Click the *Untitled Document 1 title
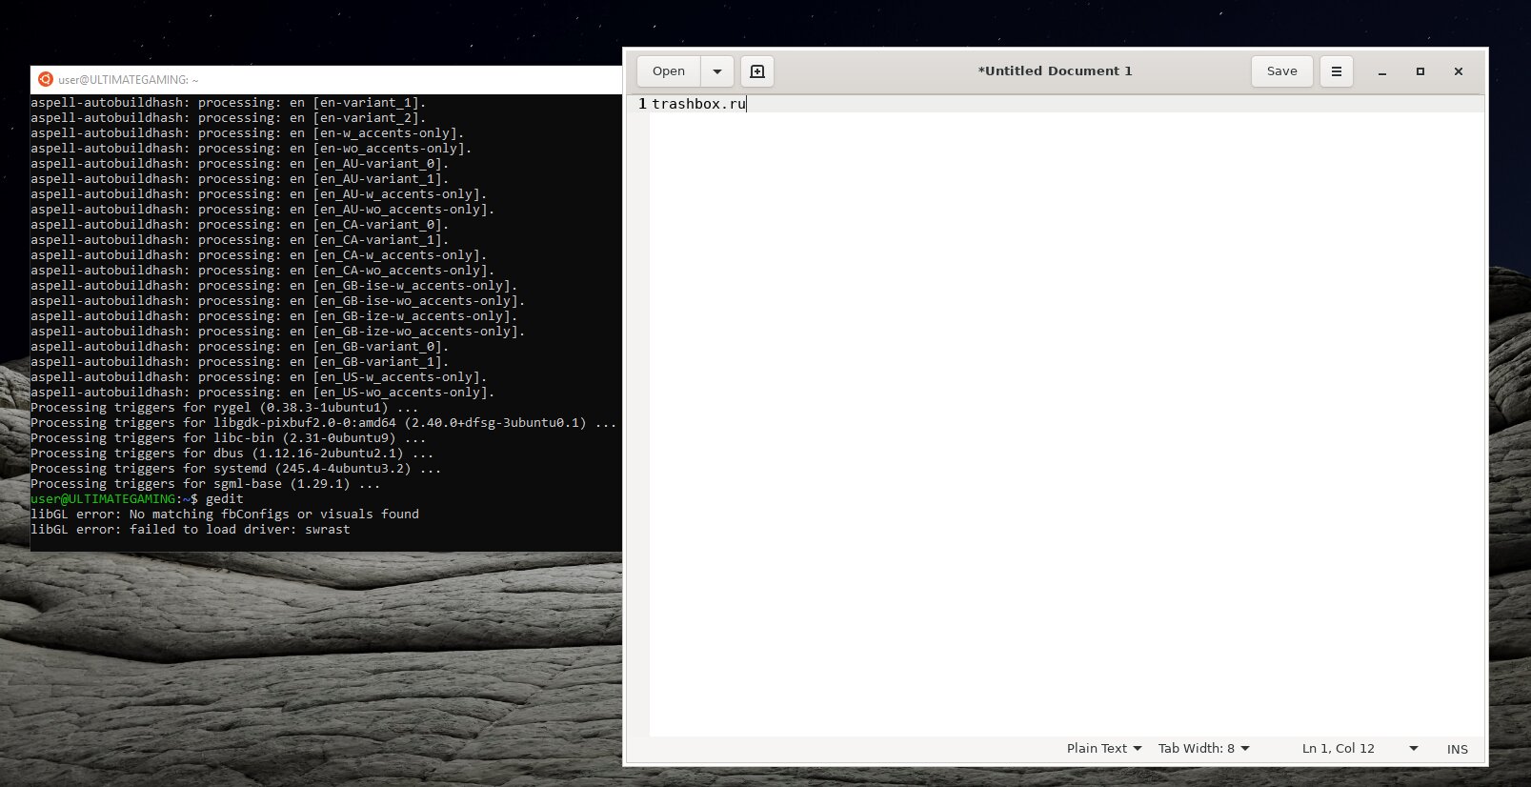This screenshot has width=1531, height=787. tap(1055, 71)
